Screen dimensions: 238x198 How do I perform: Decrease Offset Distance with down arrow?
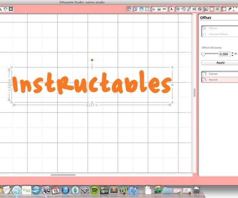[232, 55]
